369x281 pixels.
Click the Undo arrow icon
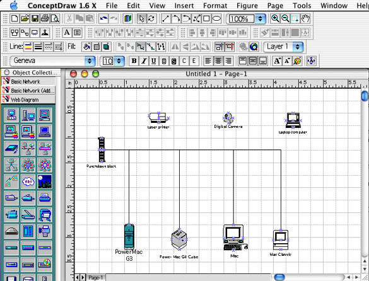[103, 18]
